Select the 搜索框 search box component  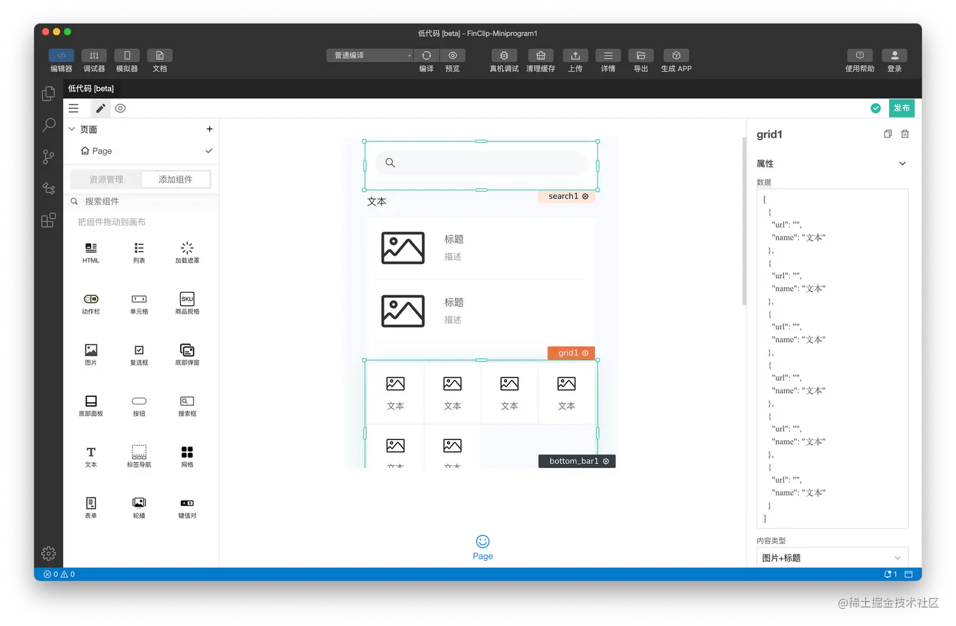pos(187,407)
